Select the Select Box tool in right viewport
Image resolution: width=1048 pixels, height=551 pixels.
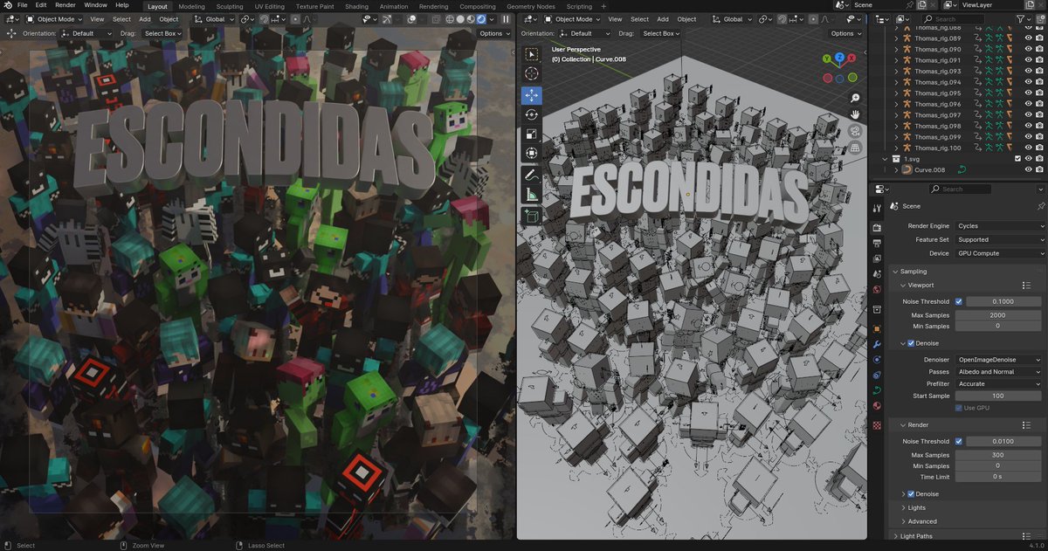click(x=531, y=53)
